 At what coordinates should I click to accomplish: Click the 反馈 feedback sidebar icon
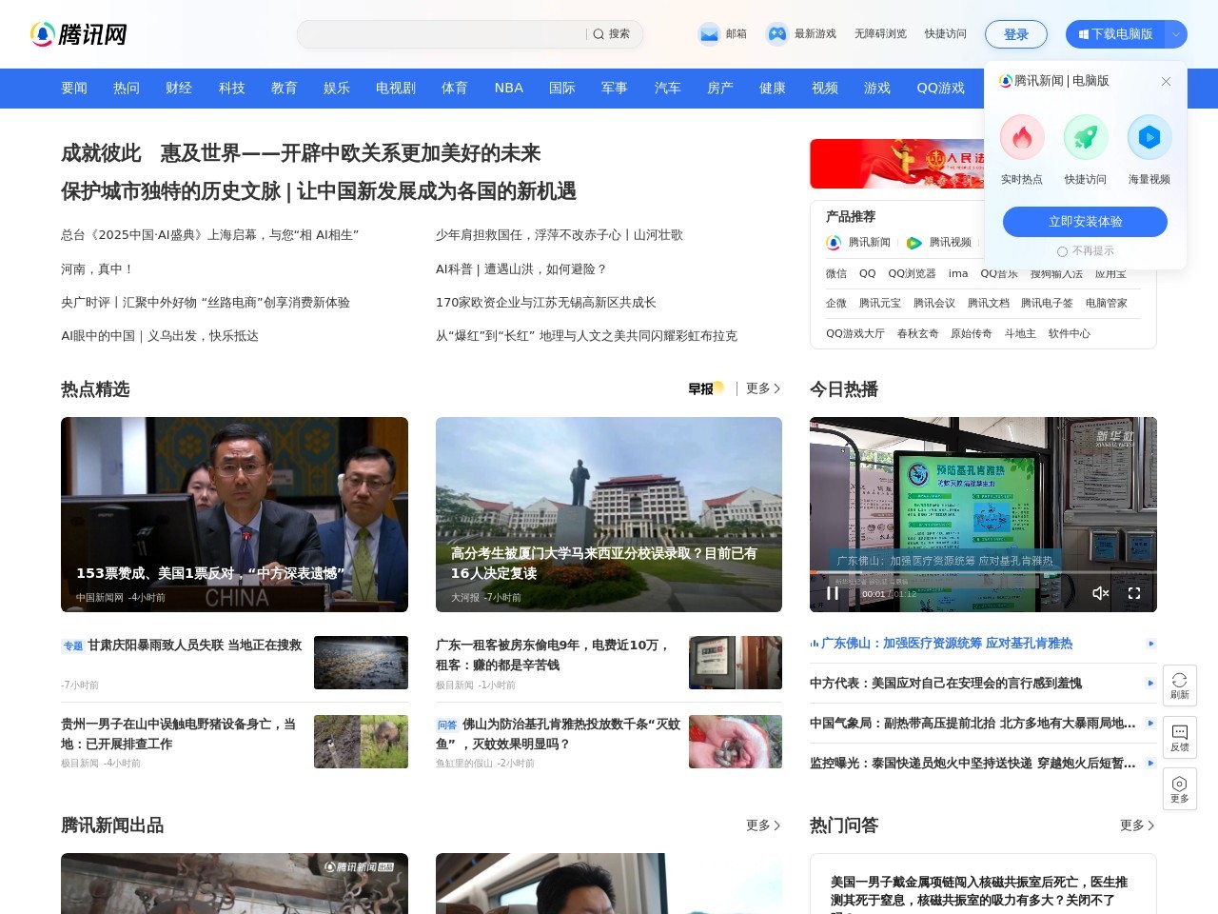pyautogui.click(x=1180, y=738)
